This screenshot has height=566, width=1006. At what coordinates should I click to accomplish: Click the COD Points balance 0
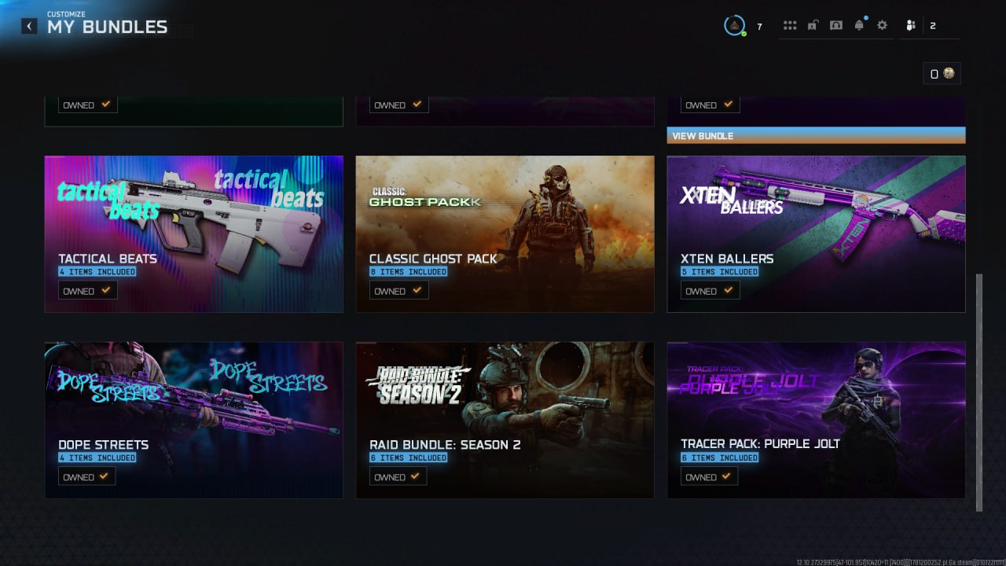click(x=934, y=74)
